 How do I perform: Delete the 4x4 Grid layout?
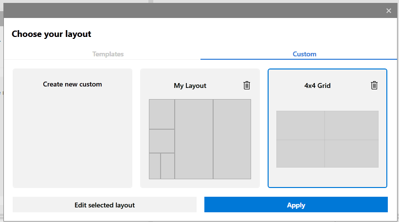[374, 85]
